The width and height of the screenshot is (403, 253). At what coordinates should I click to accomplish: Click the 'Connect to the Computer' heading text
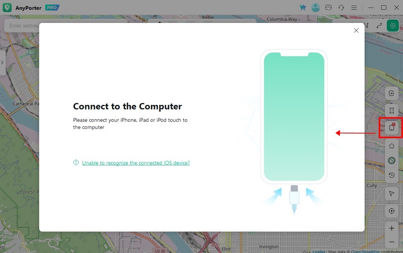127,106
